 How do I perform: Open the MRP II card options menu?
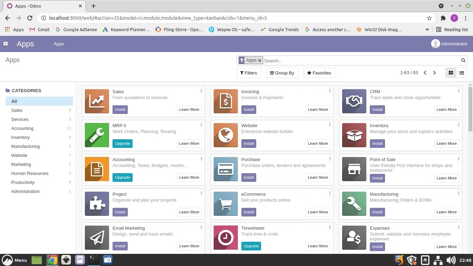click(x=201, y=125)
